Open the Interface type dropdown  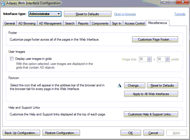click(x=45, y=14)
